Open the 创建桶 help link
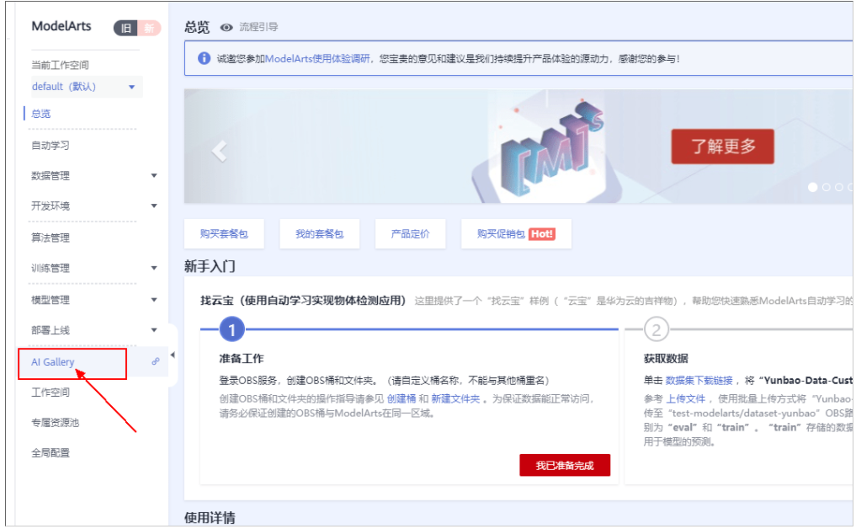 pyautogui.click(x=401, y=399)
